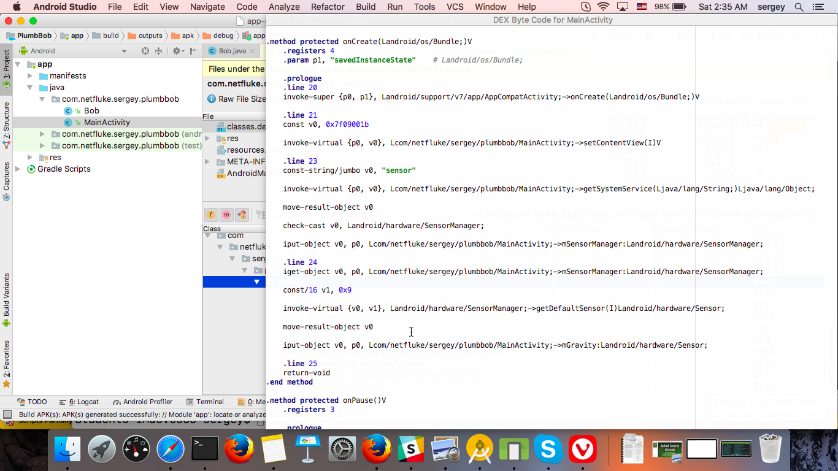Click the Wi-Fi status icon in menu bar
The height and width of the screenshot is (471, 838).
tap(603, 7)
